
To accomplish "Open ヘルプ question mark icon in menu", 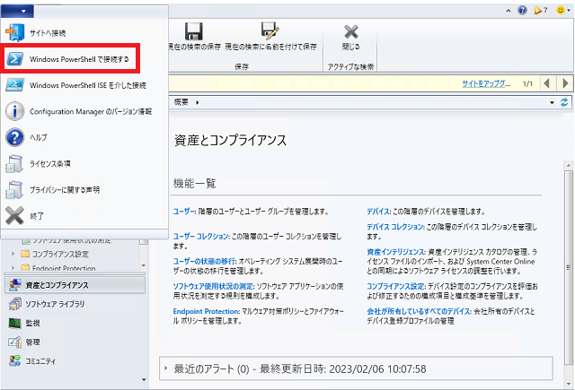I will point(15,137).
